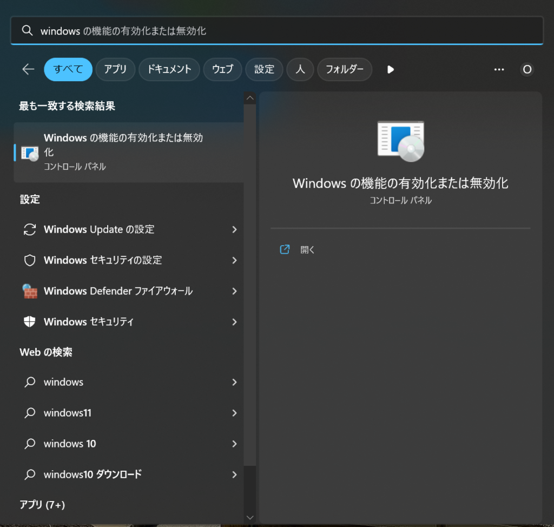Click the search magnifier icon in search box
Viewport: 554px width, 527px height.
pyautogui.click(x=27, y=31)
